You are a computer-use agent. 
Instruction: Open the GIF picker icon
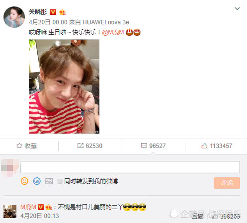(37, 181)
